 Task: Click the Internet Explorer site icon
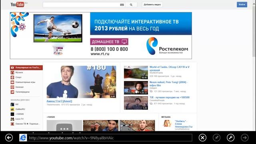coord(23,138)
